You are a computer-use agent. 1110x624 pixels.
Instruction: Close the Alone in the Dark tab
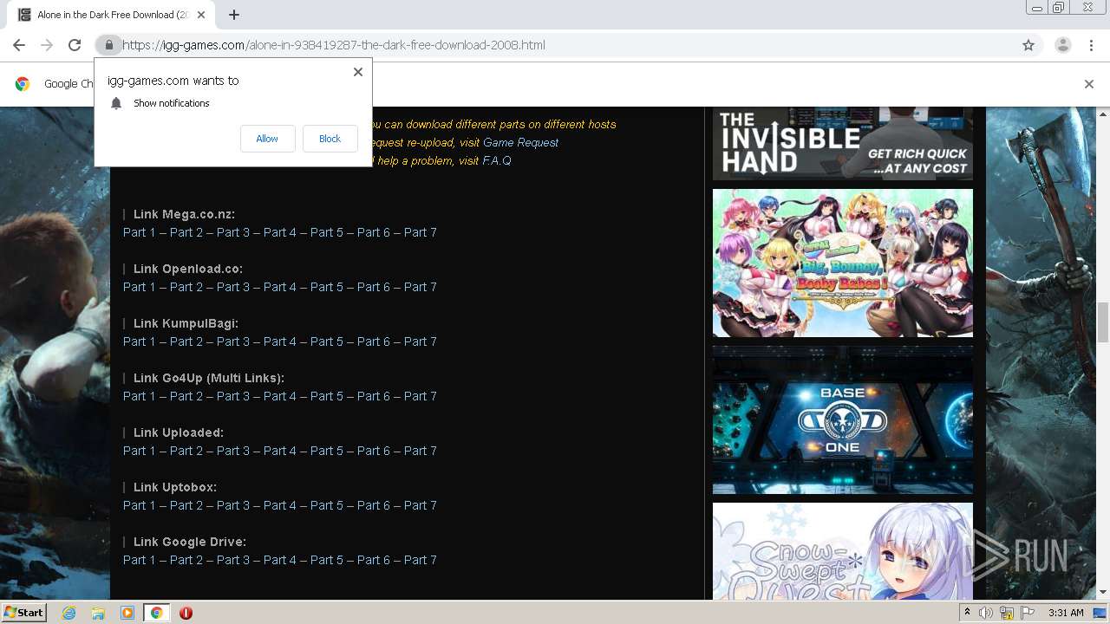click(201, 15)
